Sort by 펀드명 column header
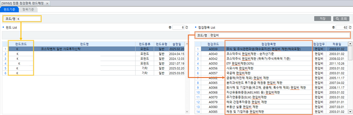Image resolution: width=353 pixels, height=115 pixels. point(84,44)
